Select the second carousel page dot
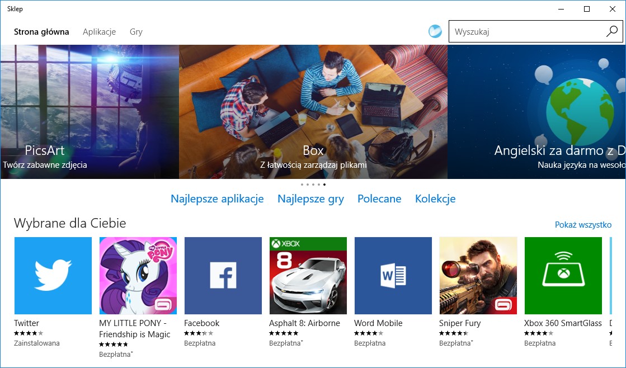This screenshot has height=368, width=626. tap(308, 185)
